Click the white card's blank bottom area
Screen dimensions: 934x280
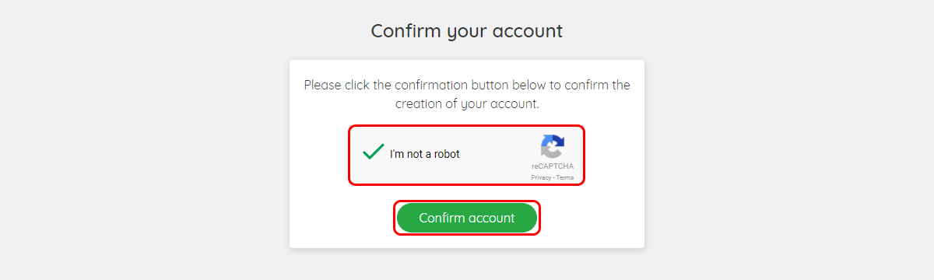click(467, 241)
